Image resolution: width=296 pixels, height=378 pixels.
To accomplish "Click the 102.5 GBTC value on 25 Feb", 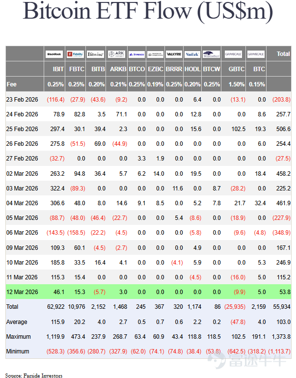I will [239, 129].
